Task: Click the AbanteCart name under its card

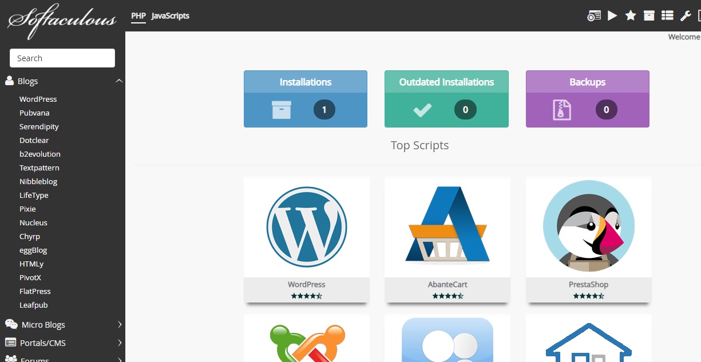Action: [447, 284]
